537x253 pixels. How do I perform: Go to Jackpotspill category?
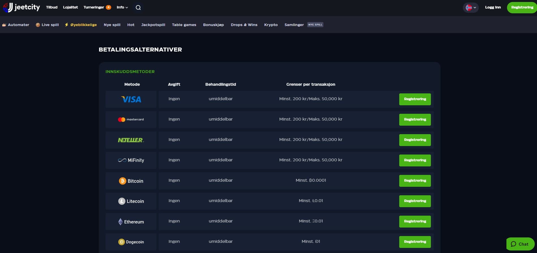153,25
